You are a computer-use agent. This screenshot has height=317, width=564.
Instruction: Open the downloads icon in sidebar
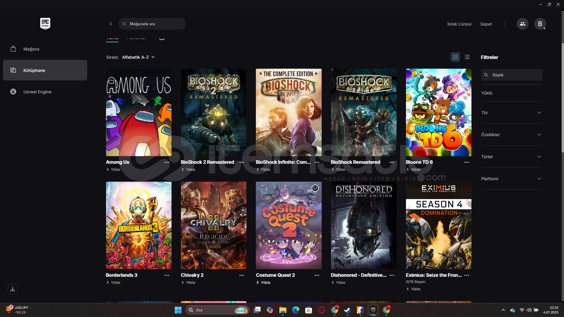click(13, 289)
